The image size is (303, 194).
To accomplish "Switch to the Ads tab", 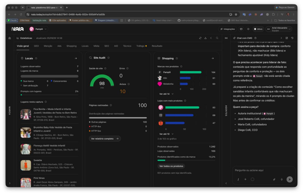I will click(59, 46).
